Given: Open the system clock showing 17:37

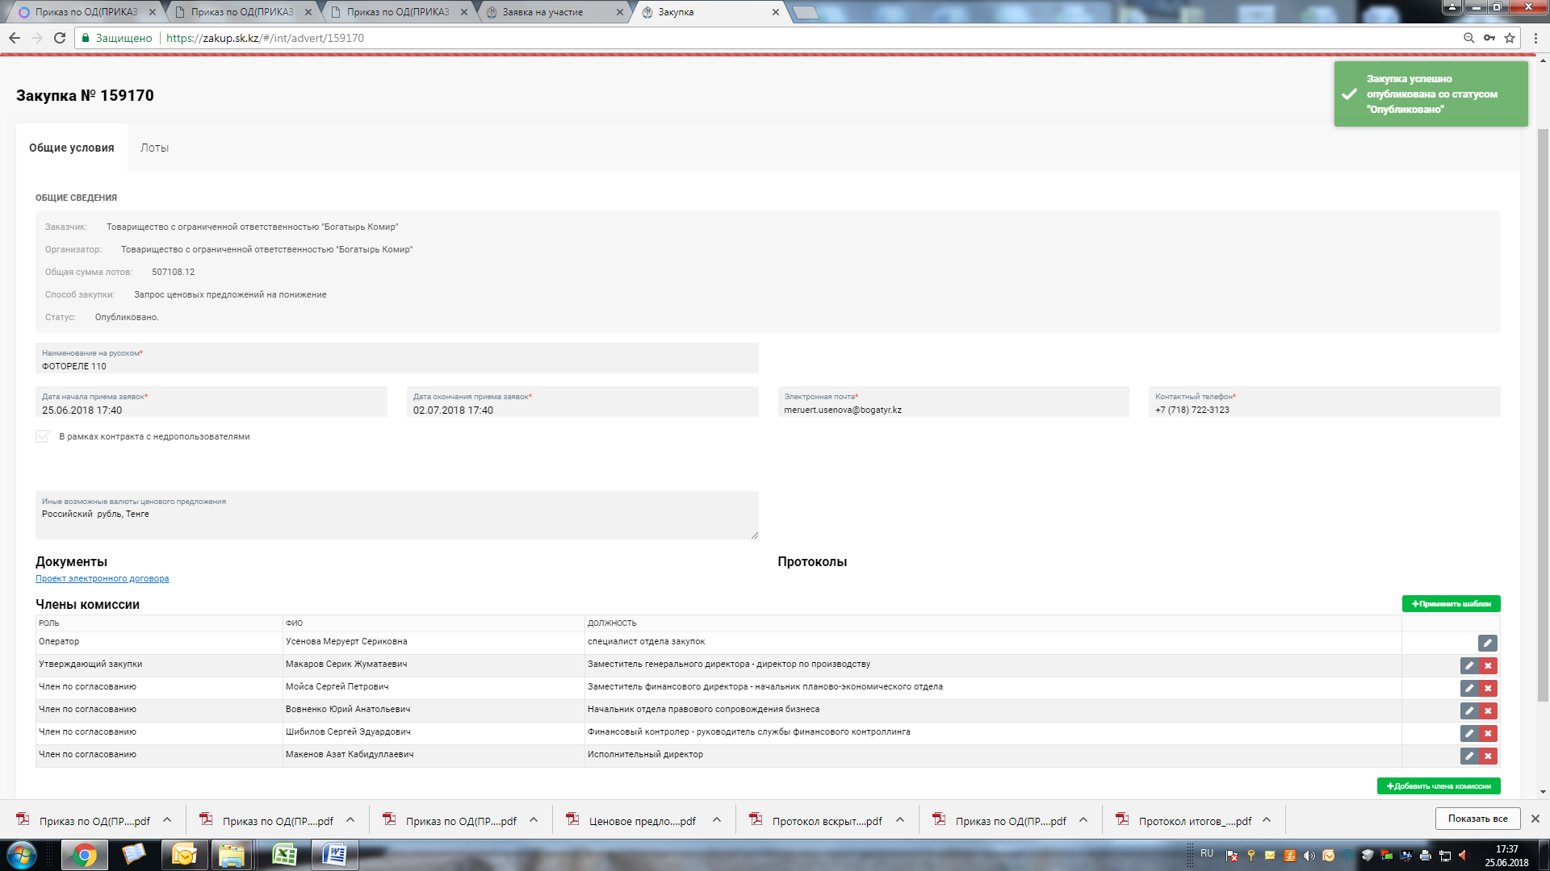Looking at the screenshot, I should pos(1506,856).
